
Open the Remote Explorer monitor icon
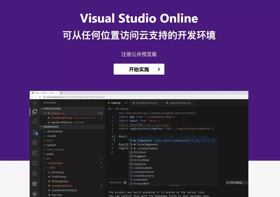click(35, 163)
